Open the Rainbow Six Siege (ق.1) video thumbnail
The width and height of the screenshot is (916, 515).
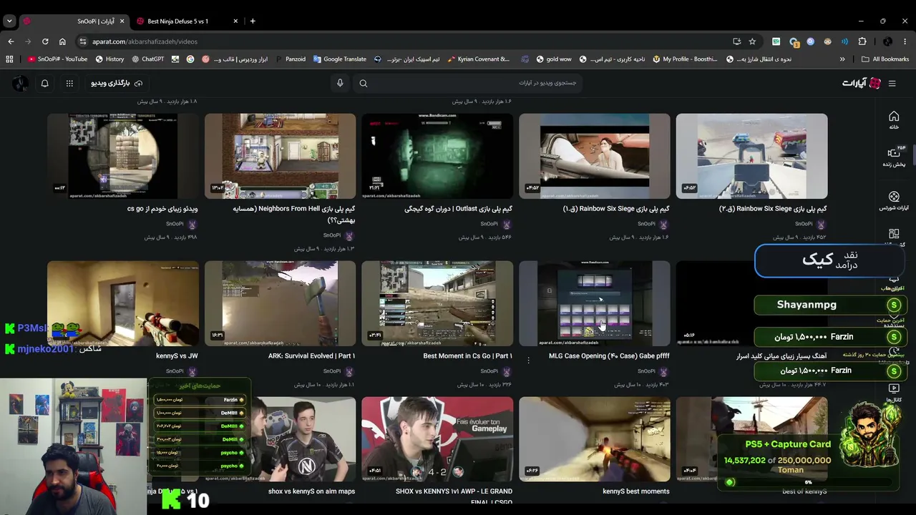(595, 156)
